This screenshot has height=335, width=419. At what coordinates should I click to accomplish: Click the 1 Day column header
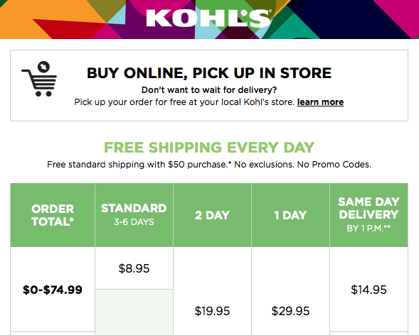click(290, 215)
